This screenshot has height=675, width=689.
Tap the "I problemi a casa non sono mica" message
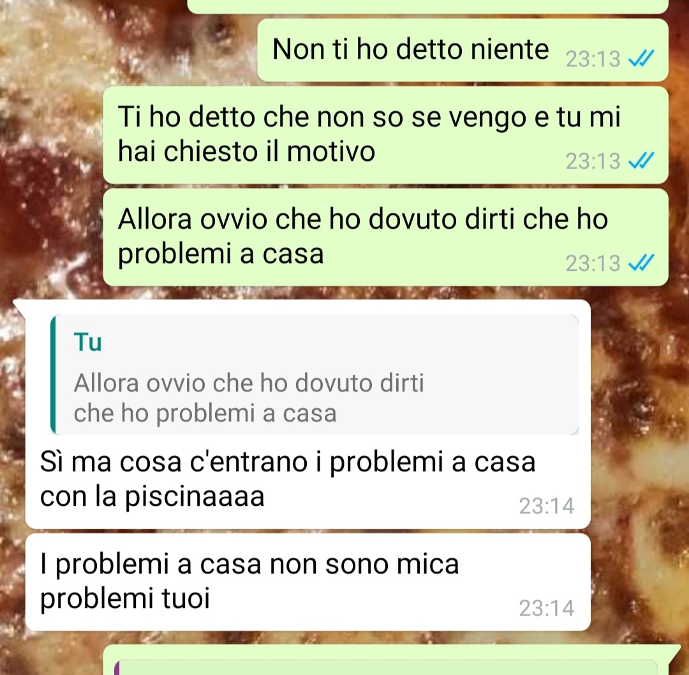coord(307,582)
